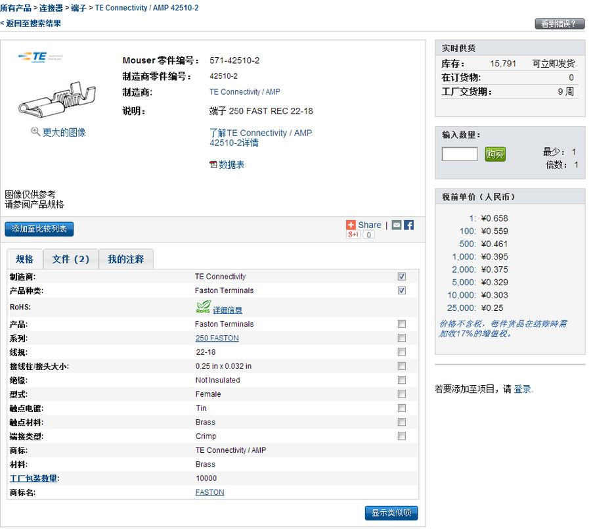Click the red Share plus icon

[x=351, y=225]
